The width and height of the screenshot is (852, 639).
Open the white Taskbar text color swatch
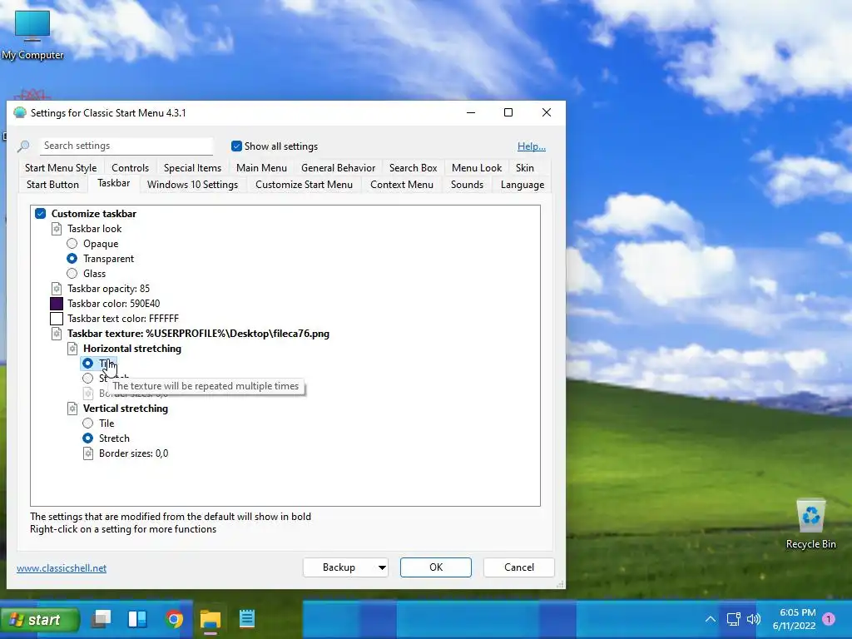click(57, 319)
